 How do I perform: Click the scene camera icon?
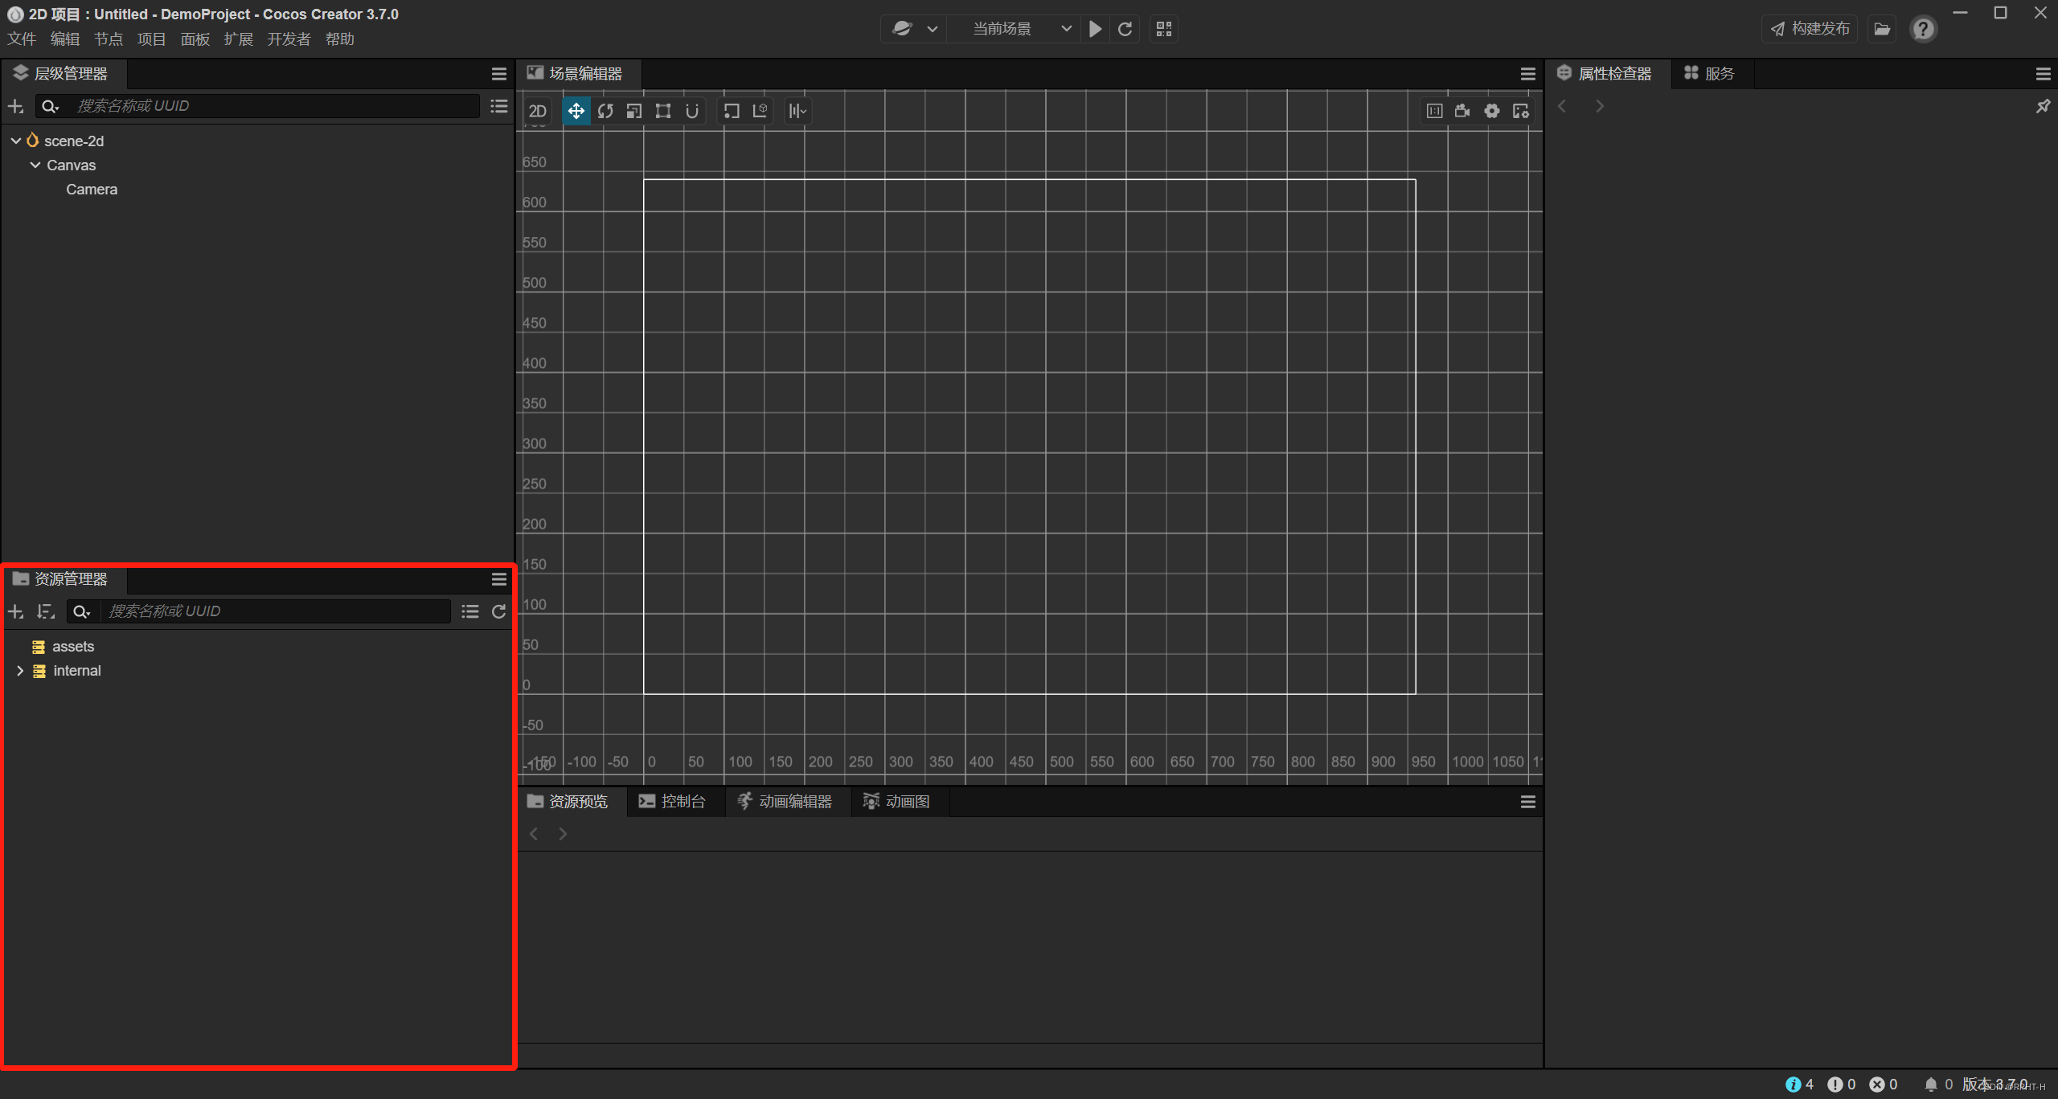[x=1462, y=111]
